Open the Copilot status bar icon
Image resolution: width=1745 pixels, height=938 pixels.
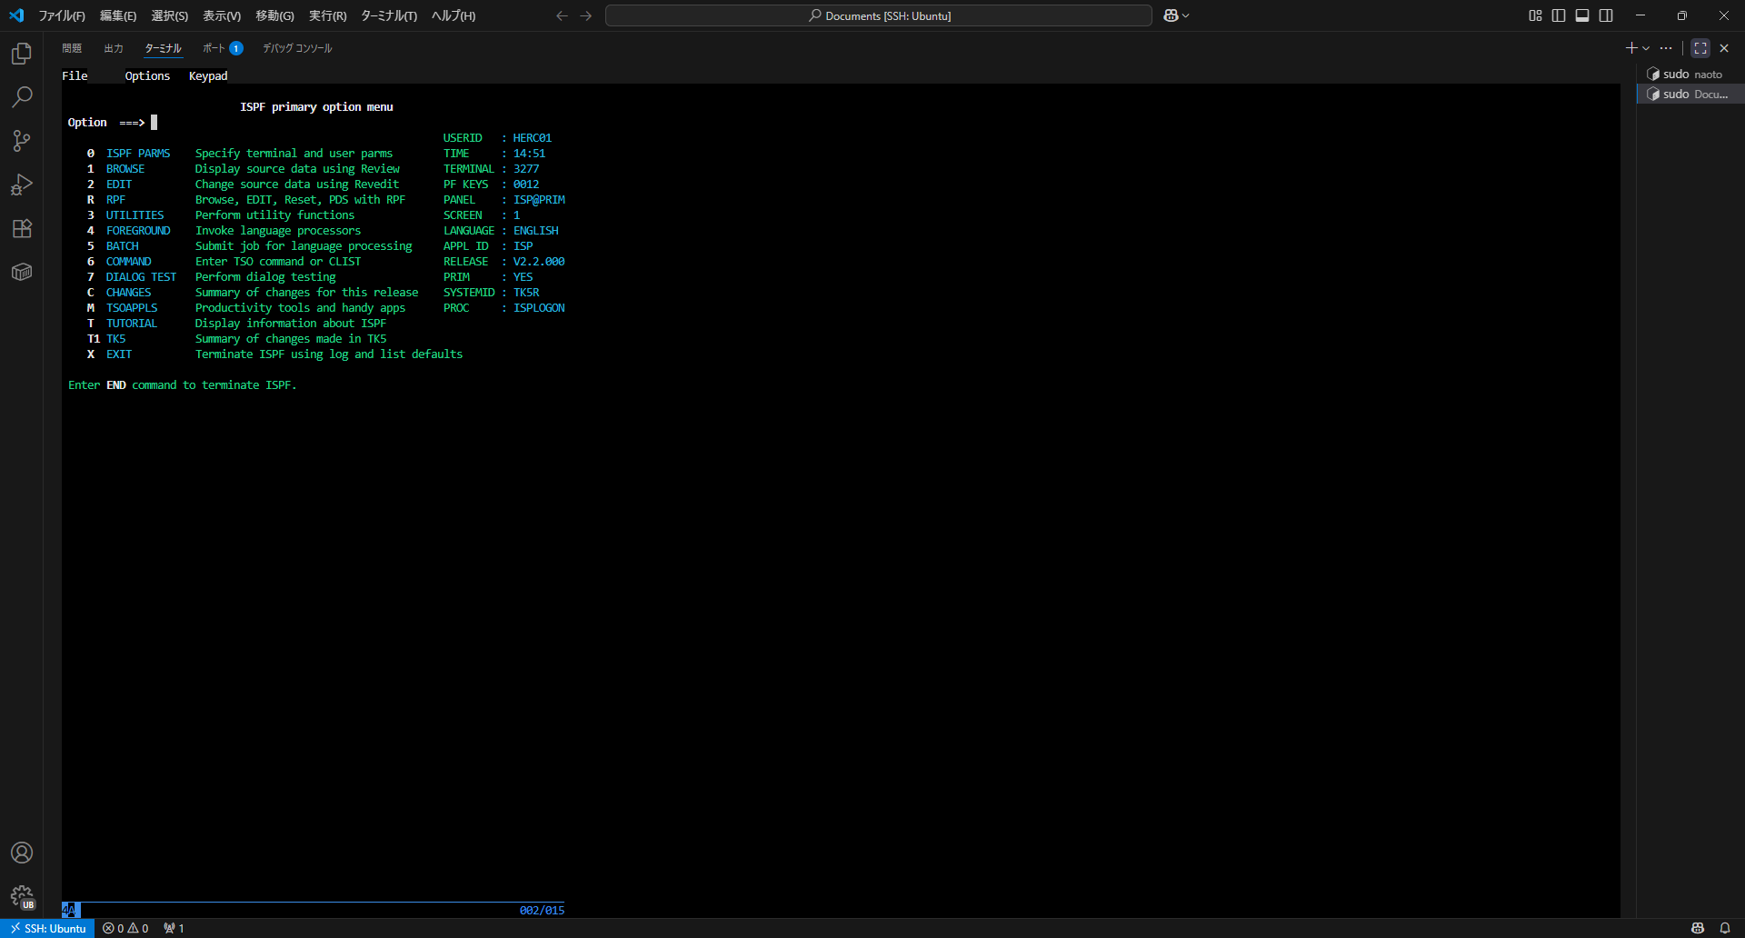click(1697, 928)
